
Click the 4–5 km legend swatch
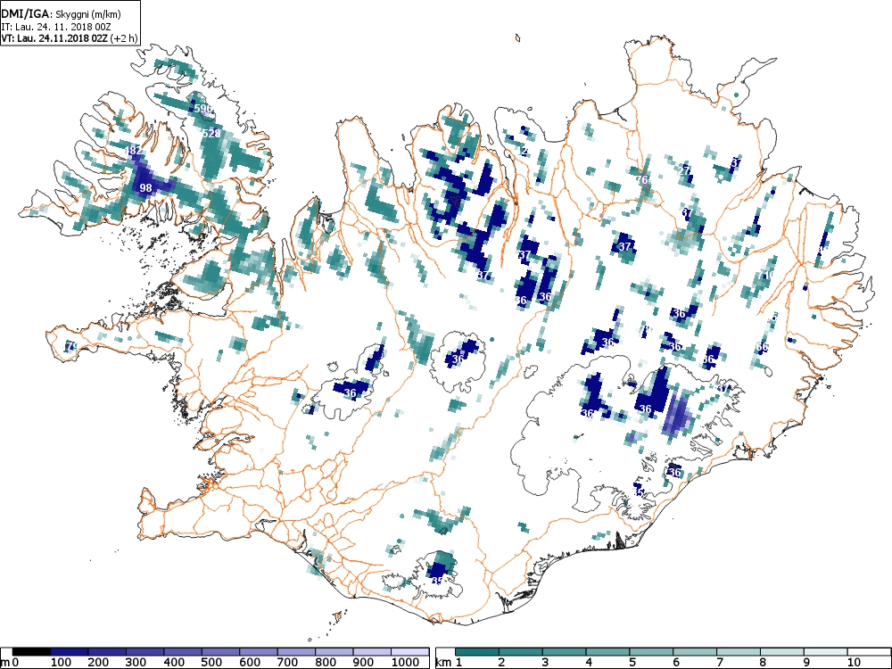(608, 652)
